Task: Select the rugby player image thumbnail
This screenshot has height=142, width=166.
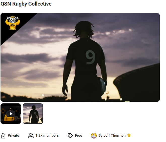Action: (33, 114)
